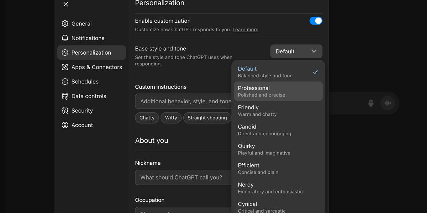Viewport: 427px width, 213px height.
Task: Select Efficient from the style list
Action: (x=278, y=168)
